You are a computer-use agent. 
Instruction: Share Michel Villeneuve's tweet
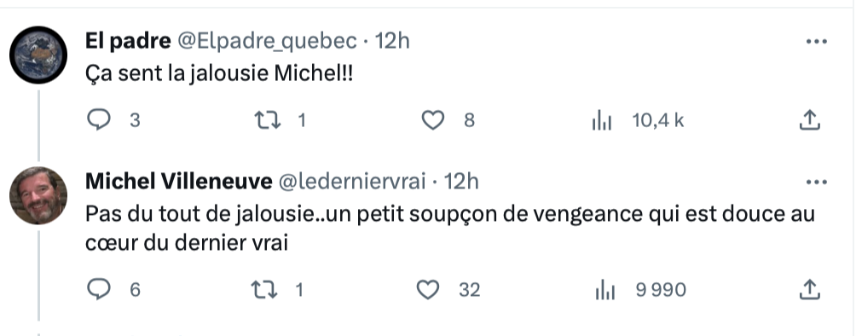(810, 290)
